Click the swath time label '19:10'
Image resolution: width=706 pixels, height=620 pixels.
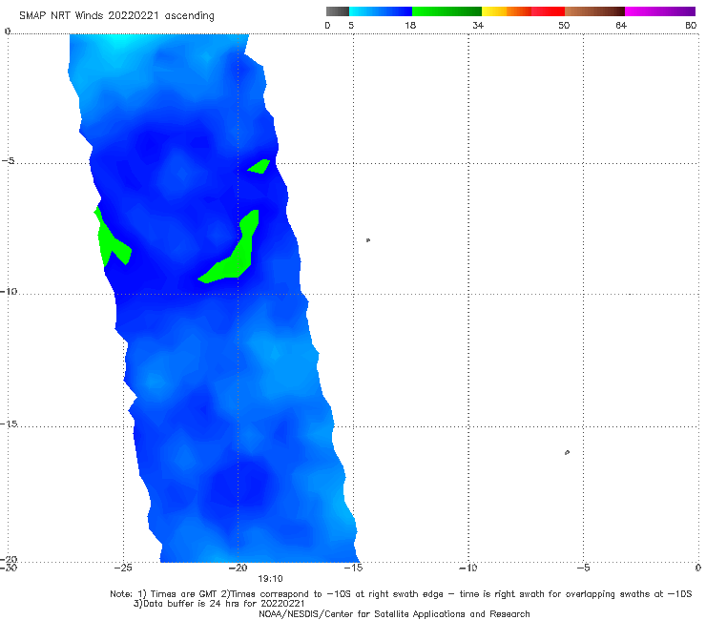click(270, 579)
